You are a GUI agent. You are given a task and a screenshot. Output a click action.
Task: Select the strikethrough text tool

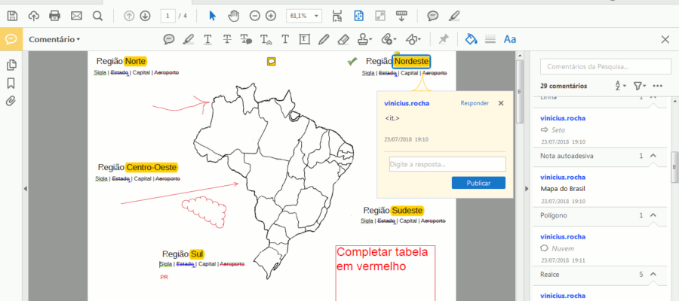[x=227, y=39]
